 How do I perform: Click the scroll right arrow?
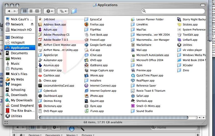click(204, 117)
